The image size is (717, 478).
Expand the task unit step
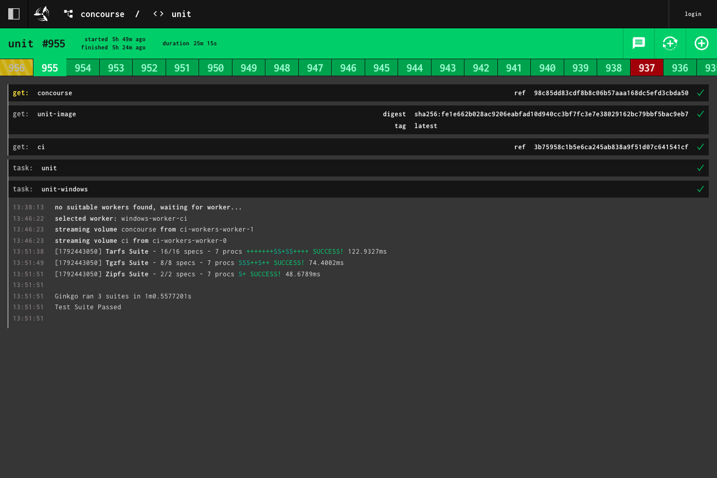coord(359,168)
